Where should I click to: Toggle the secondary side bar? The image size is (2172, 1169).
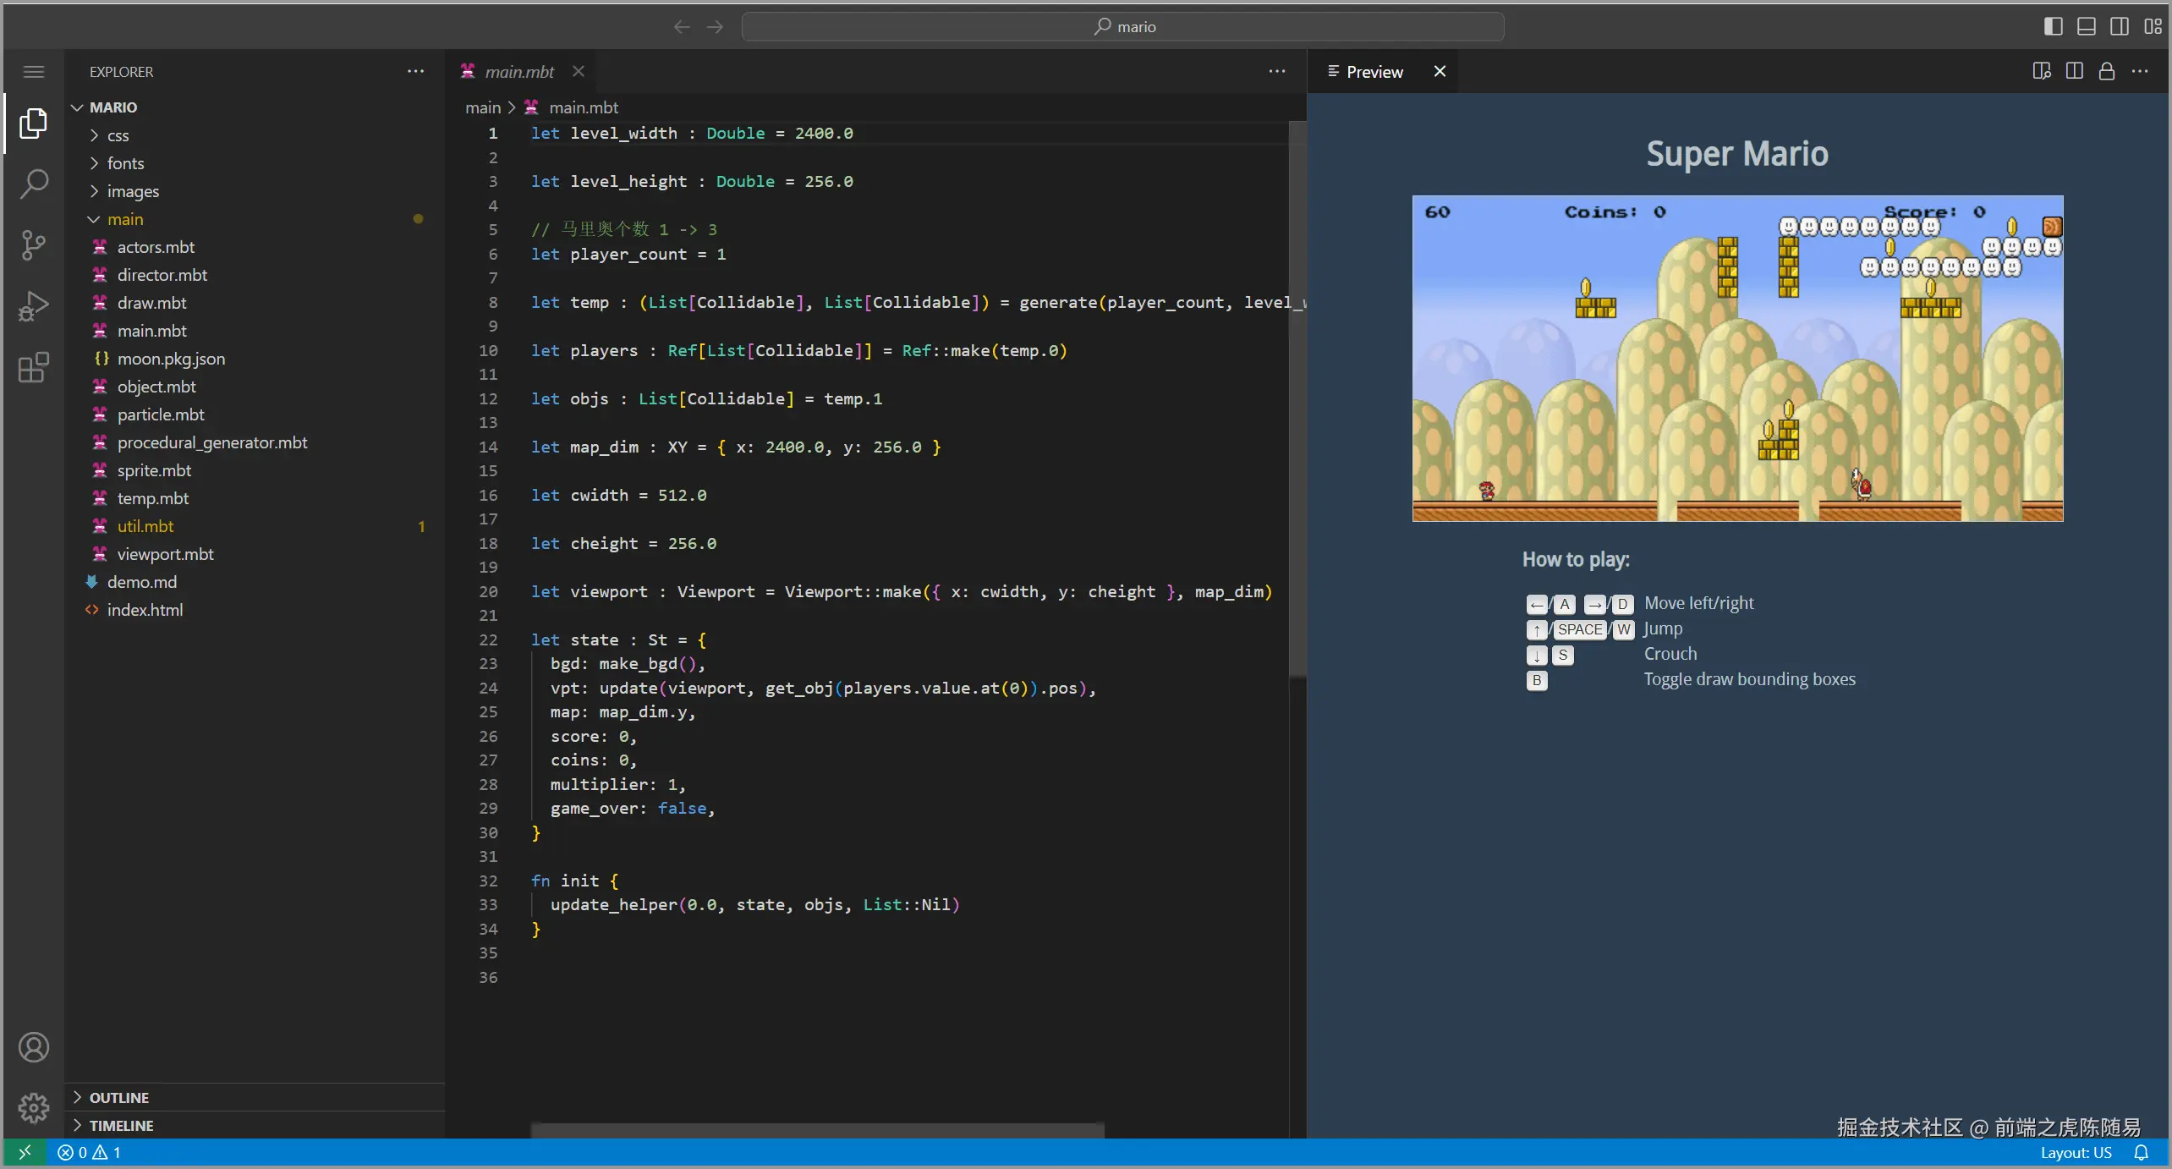click(2120, 26)
